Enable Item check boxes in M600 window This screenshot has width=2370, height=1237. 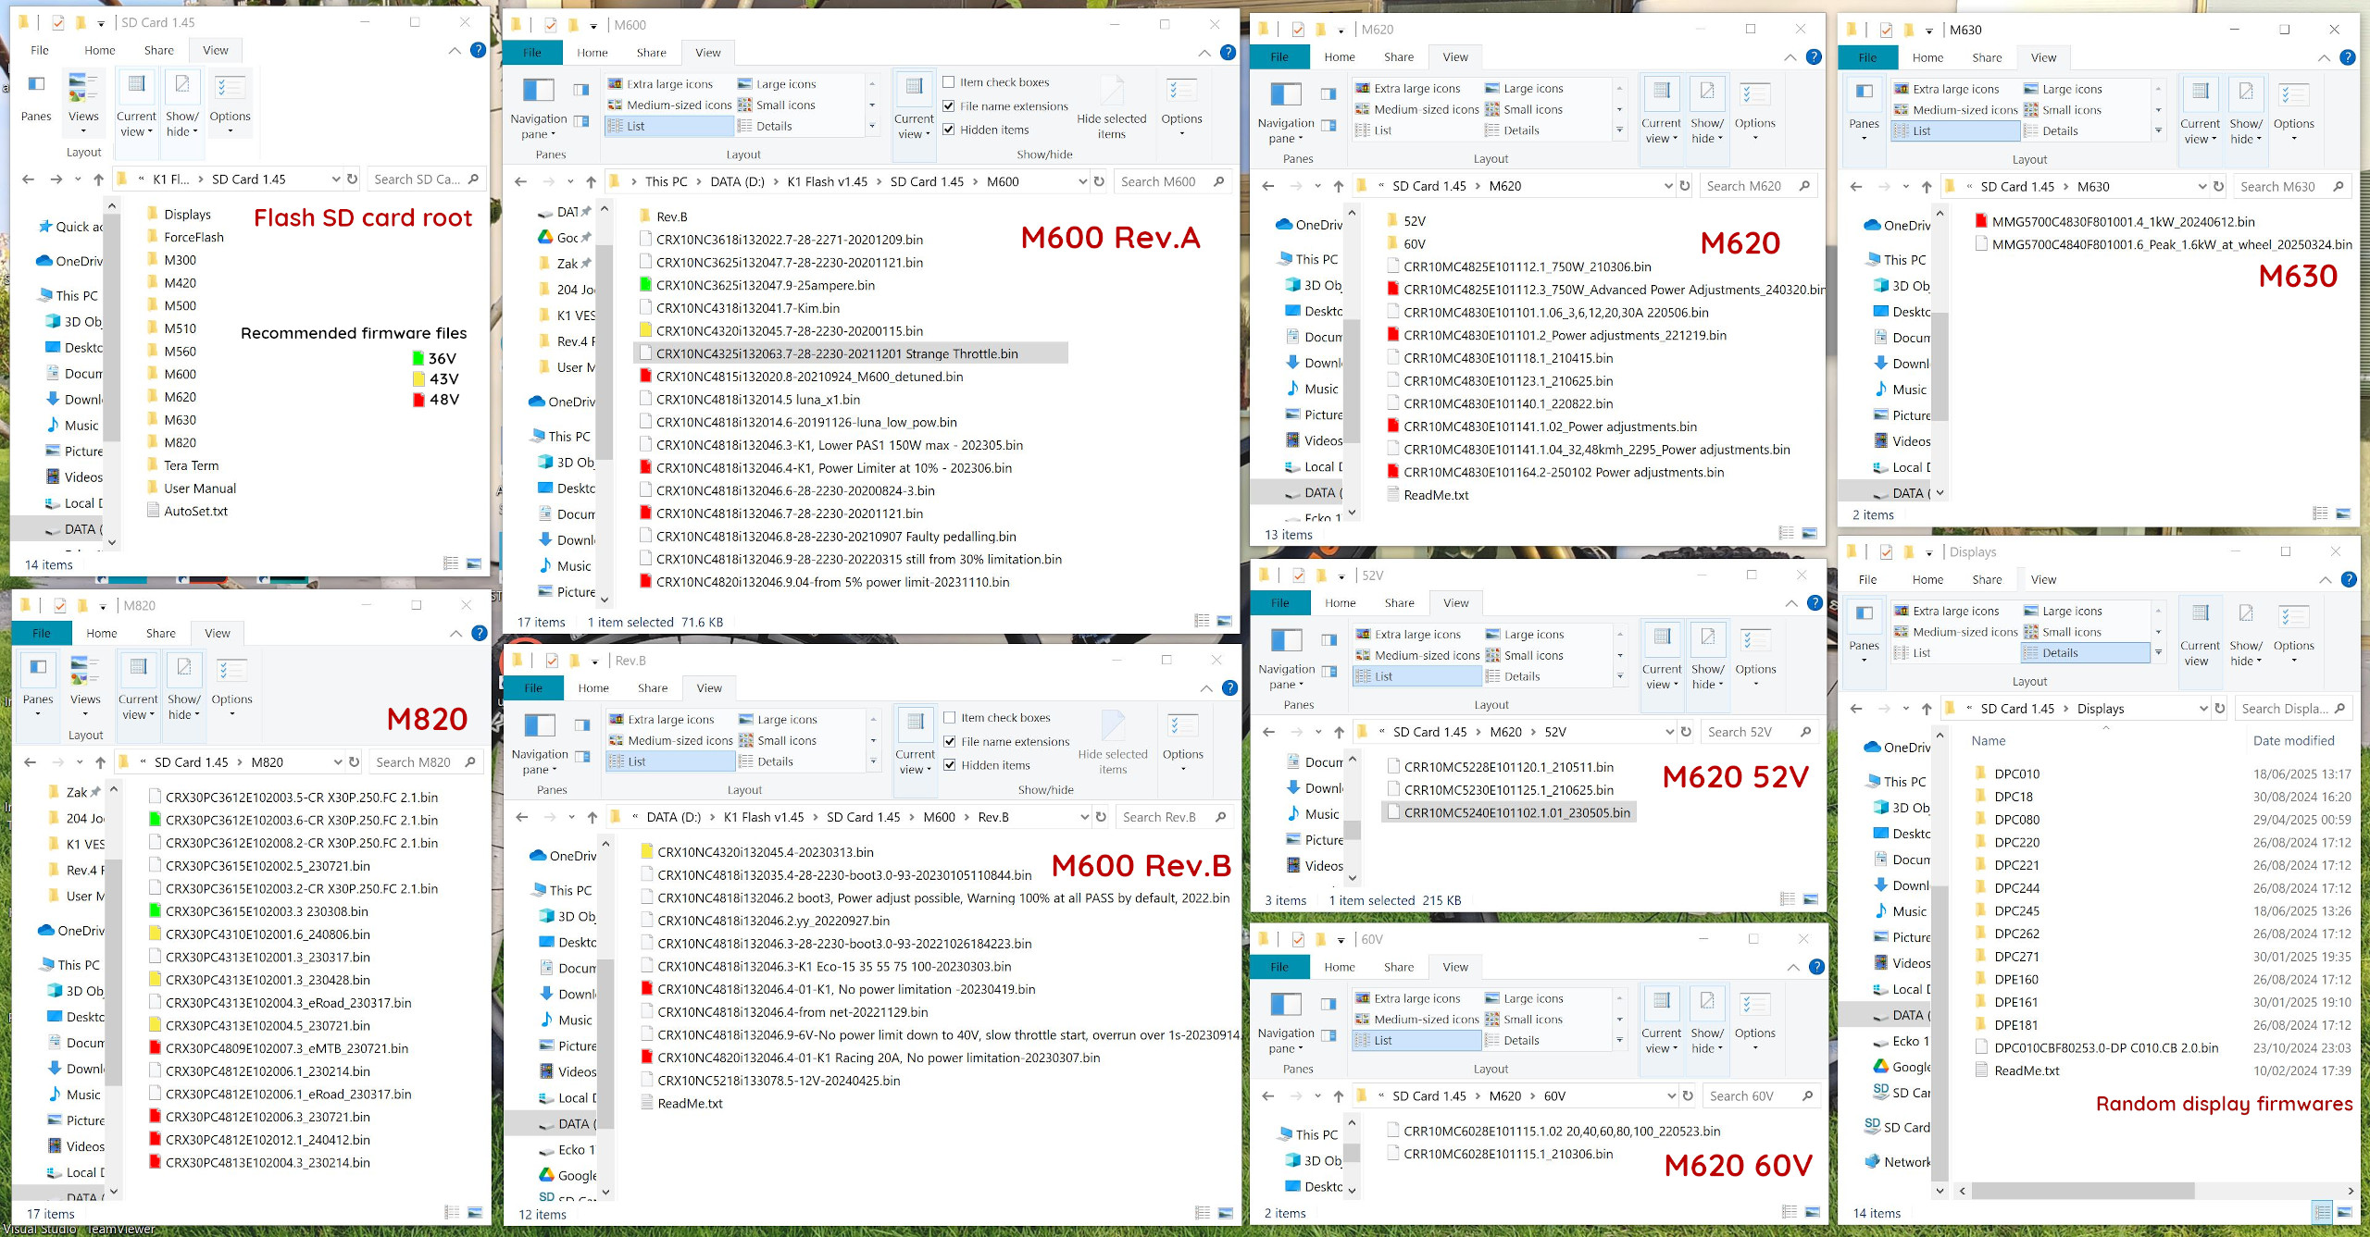(x=949, y=82)
